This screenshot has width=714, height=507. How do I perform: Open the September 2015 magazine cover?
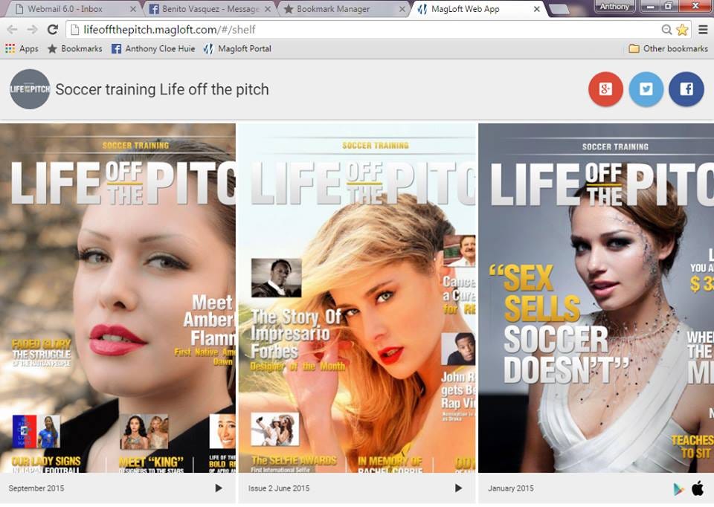pos(118,298)
